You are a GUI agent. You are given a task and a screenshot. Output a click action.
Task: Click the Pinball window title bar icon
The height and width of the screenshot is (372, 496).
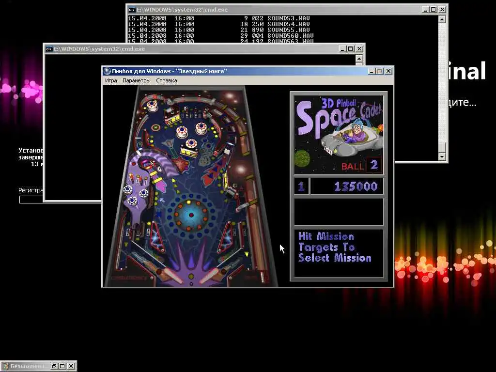[x=107, y=71]
